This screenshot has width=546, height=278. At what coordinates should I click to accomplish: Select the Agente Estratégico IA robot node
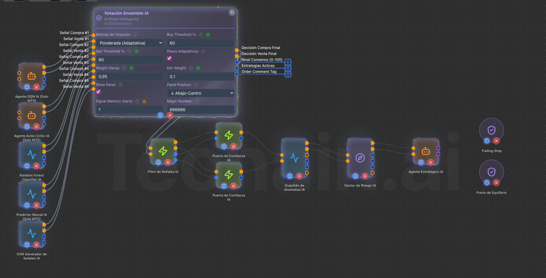tap(426, 151)
